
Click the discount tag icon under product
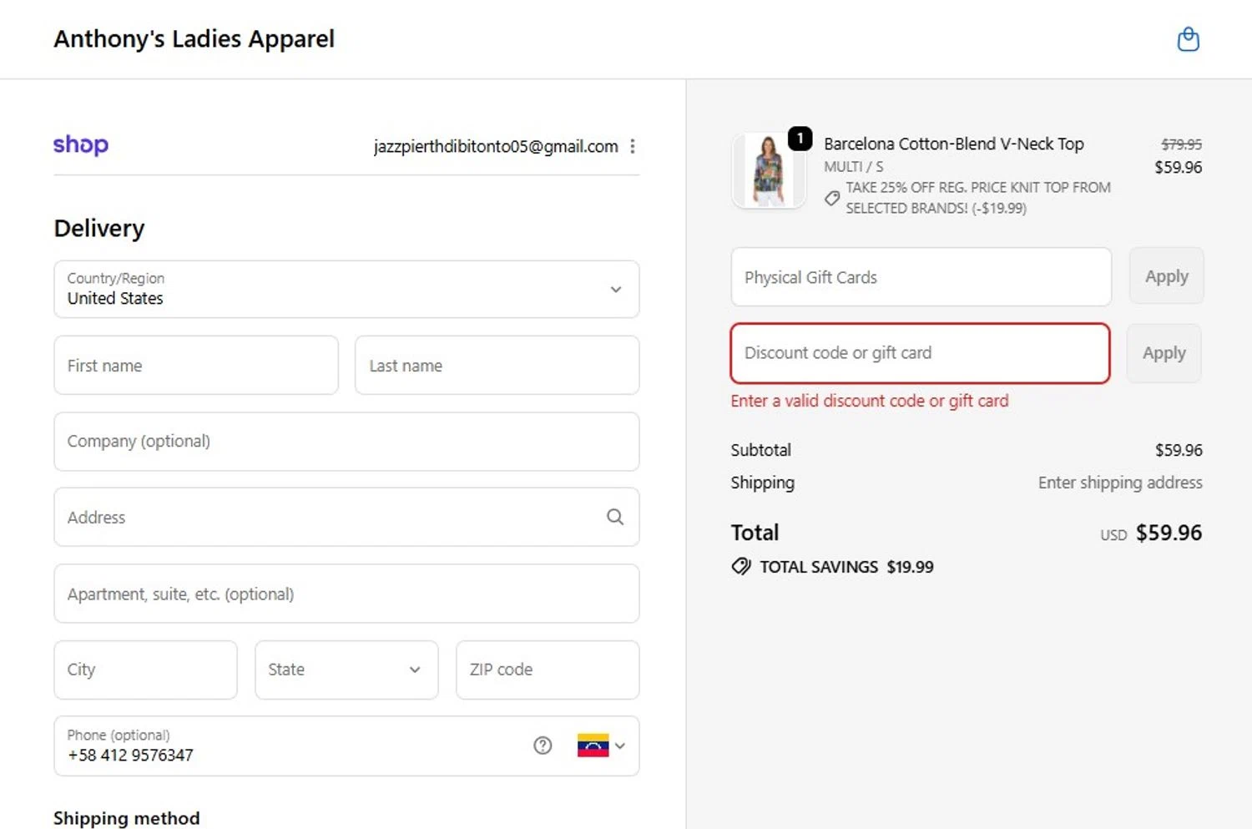832,198
